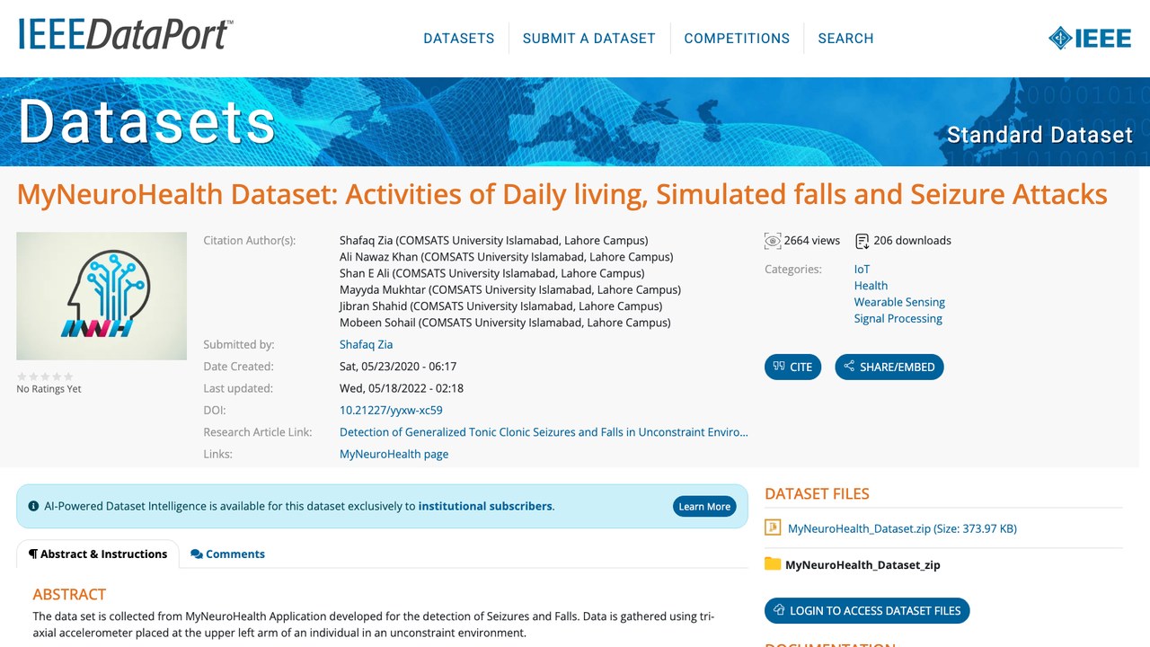This screenshot has width=1150, height=647.
Task: Click the zip file icon beside MyNeuroHealth_Dataset.zip
Action: [773, 528]
